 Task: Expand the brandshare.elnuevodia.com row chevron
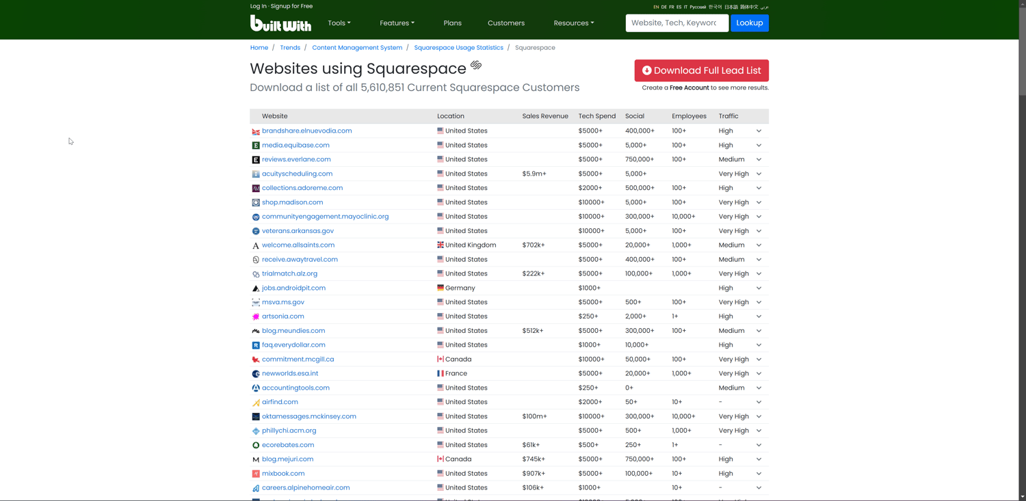[x=759, y=131]
